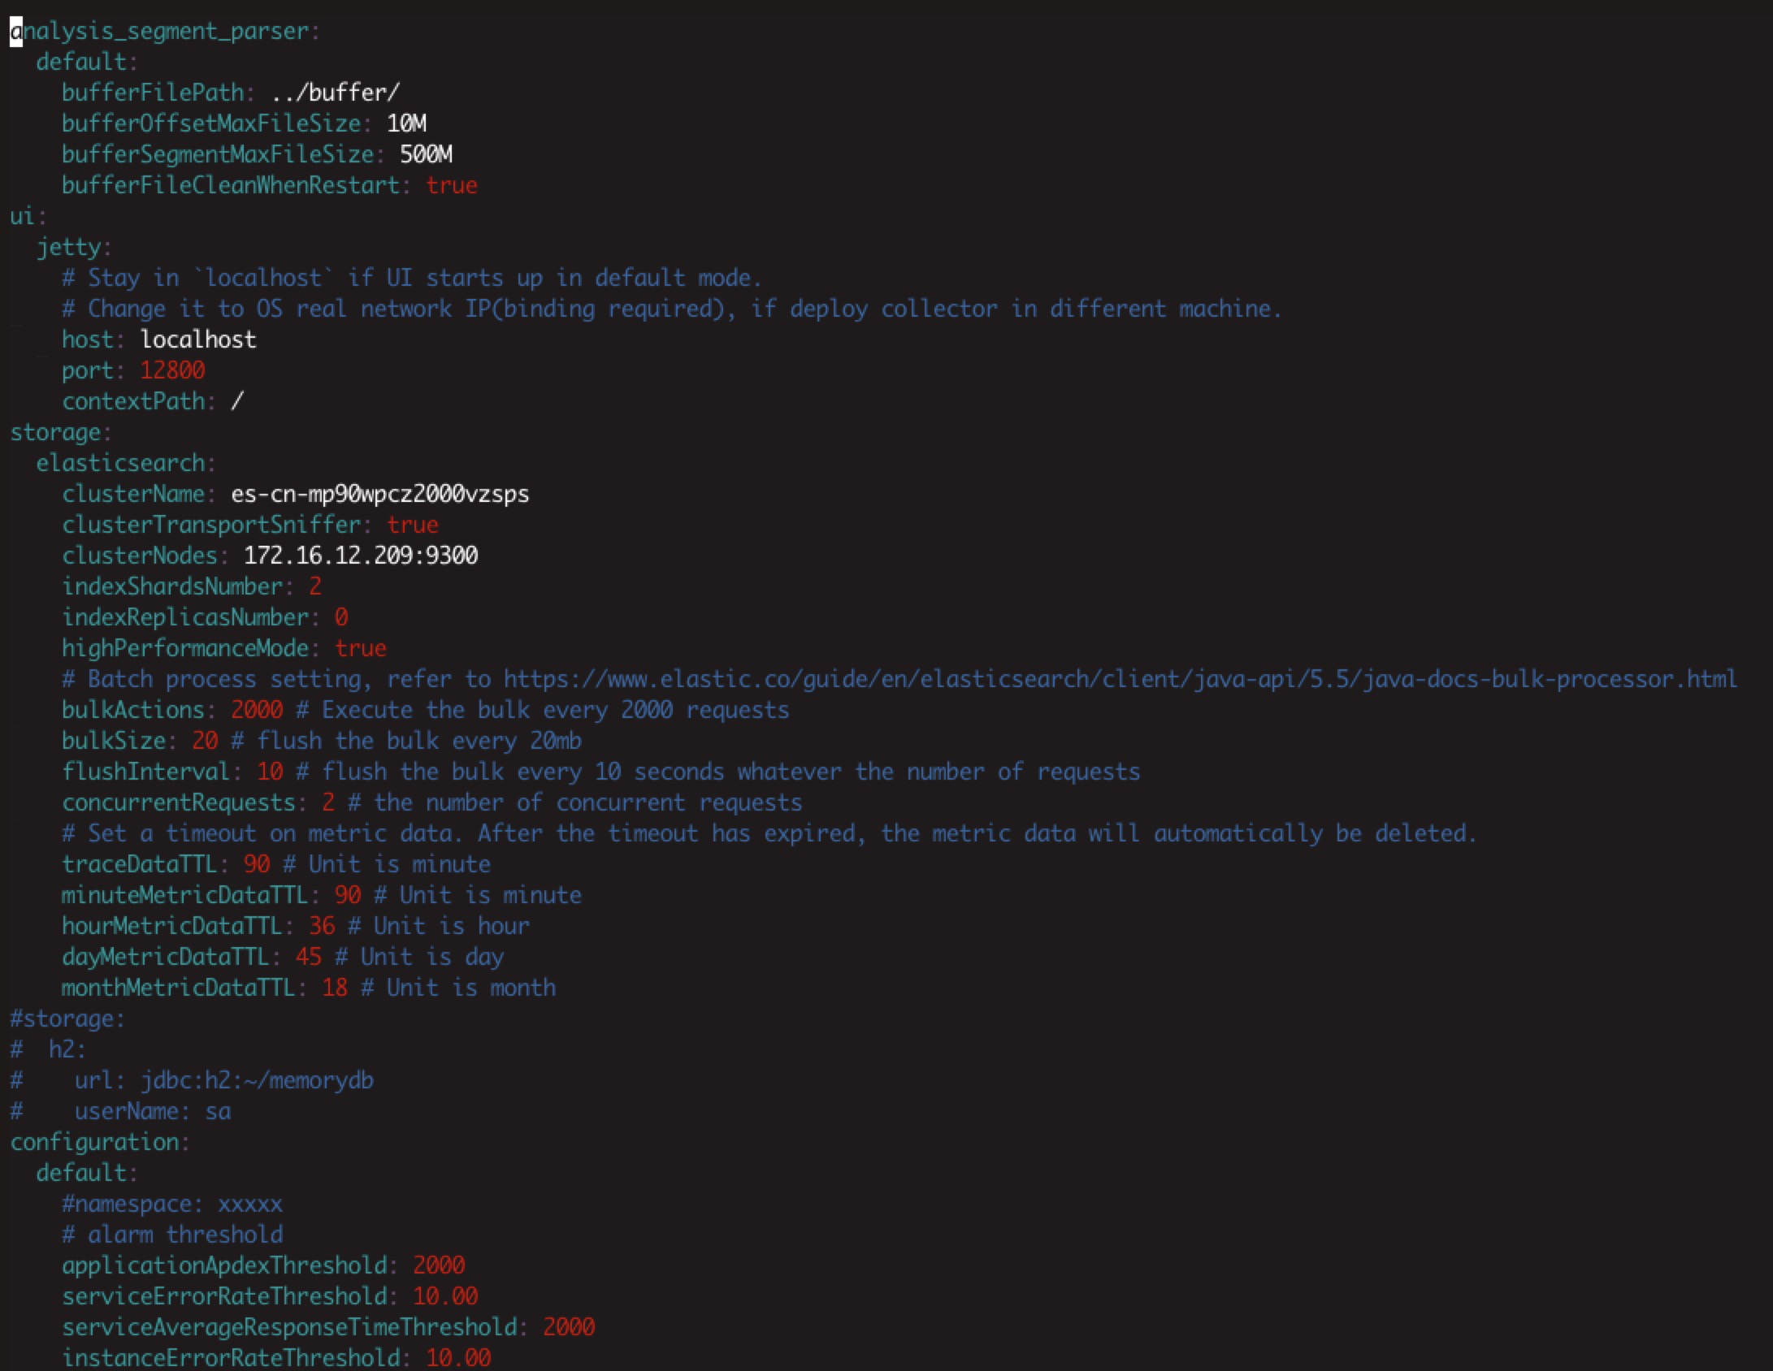Viewport: 1773px width, 1371px height.
Task: Select the commented jdbc:h2:~/memorydb url line
Action: tap(257, 1080)
